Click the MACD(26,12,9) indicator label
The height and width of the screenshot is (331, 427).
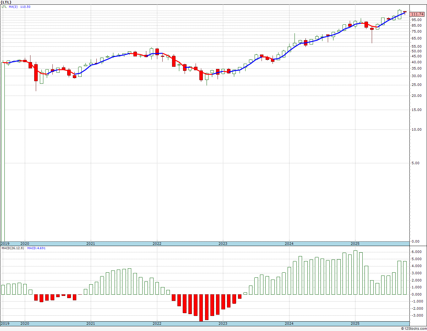[13, 248]
